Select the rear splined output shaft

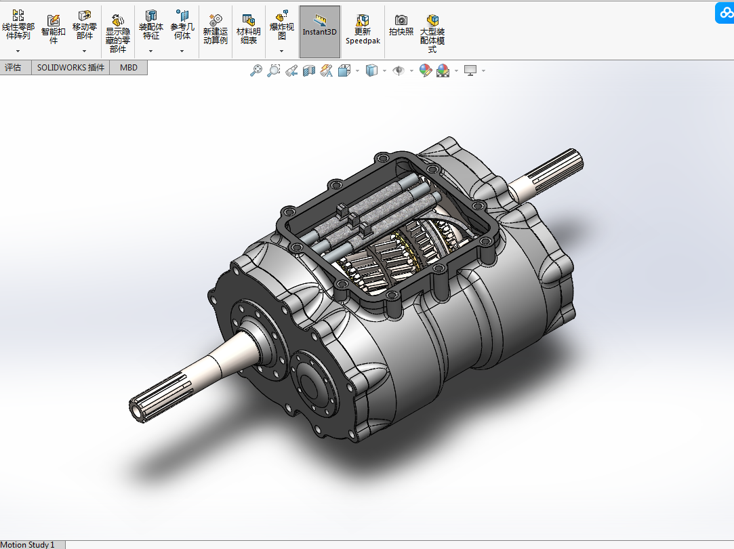(x=546, y=176)
